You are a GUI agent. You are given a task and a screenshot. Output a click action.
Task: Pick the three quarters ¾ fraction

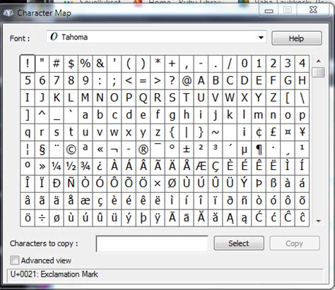[x=86, y=167]
